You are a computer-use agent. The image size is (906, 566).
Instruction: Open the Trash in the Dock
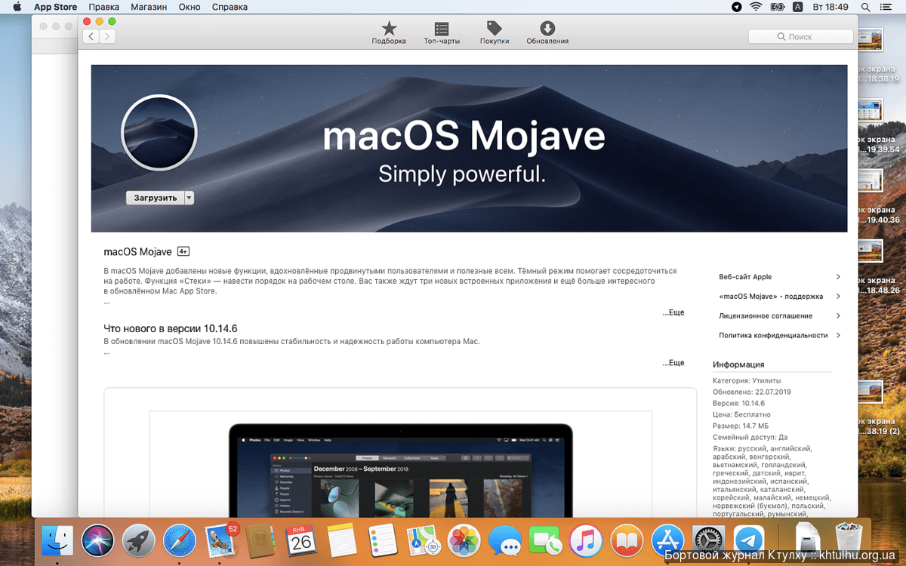click(850, 540)
